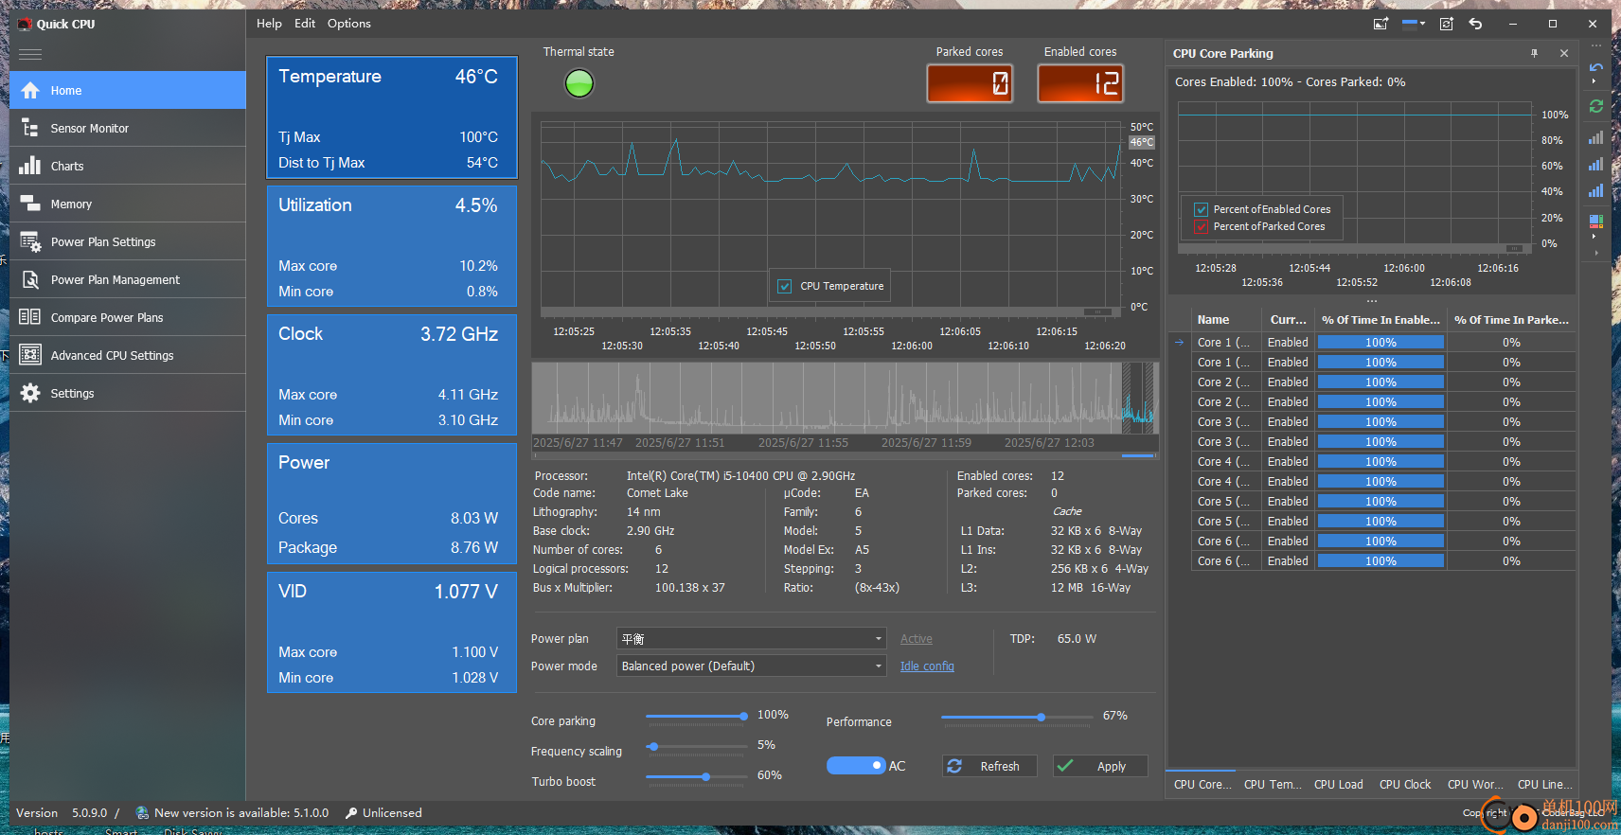1621x835 pixels.
Task: Click the Refresh button
Action: pos(989,766)
